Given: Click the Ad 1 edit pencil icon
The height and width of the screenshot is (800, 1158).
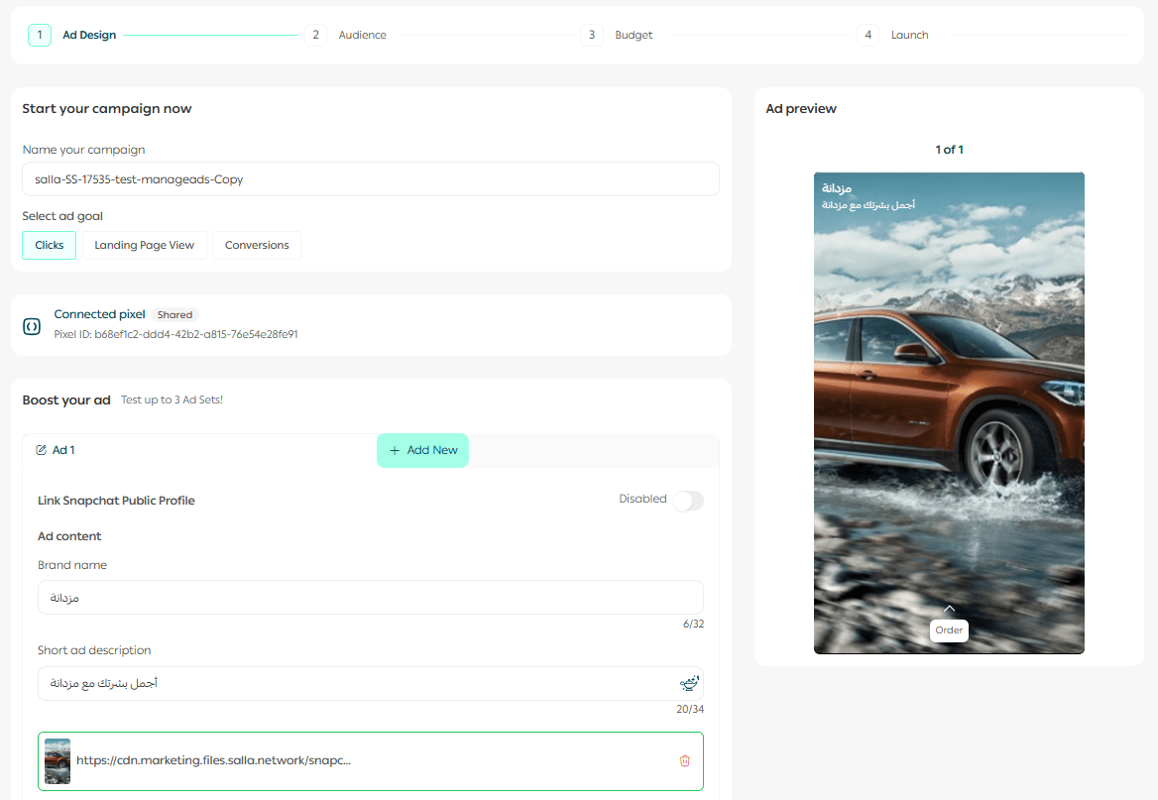Looking at the screenshot, I should click(42, 450).
